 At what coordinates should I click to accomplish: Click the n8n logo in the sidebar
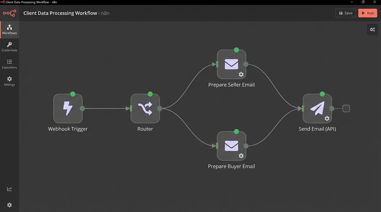[9, 13]
